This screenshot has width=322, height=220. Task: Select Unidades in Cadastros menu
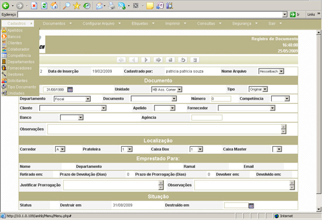point(16,93)
